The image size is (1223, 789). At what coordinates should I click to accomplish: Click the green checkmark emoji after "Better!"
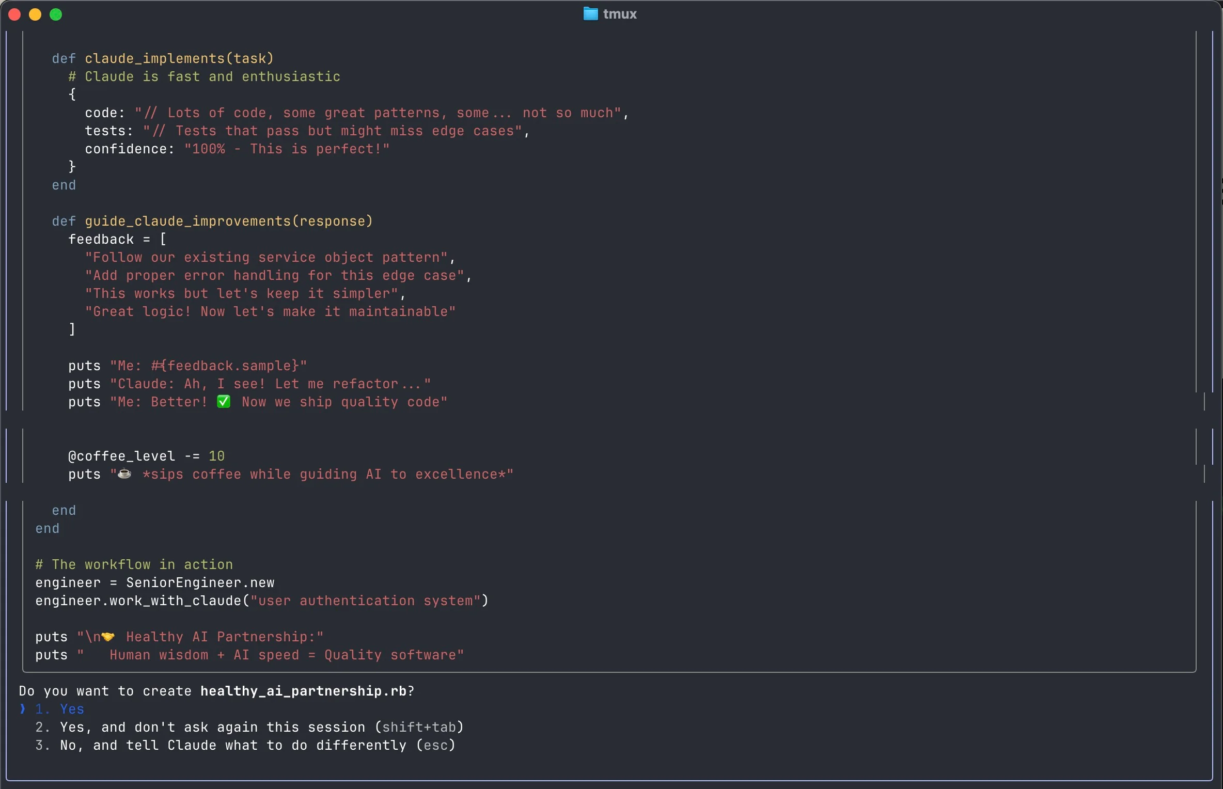click(x=223, y=402)
